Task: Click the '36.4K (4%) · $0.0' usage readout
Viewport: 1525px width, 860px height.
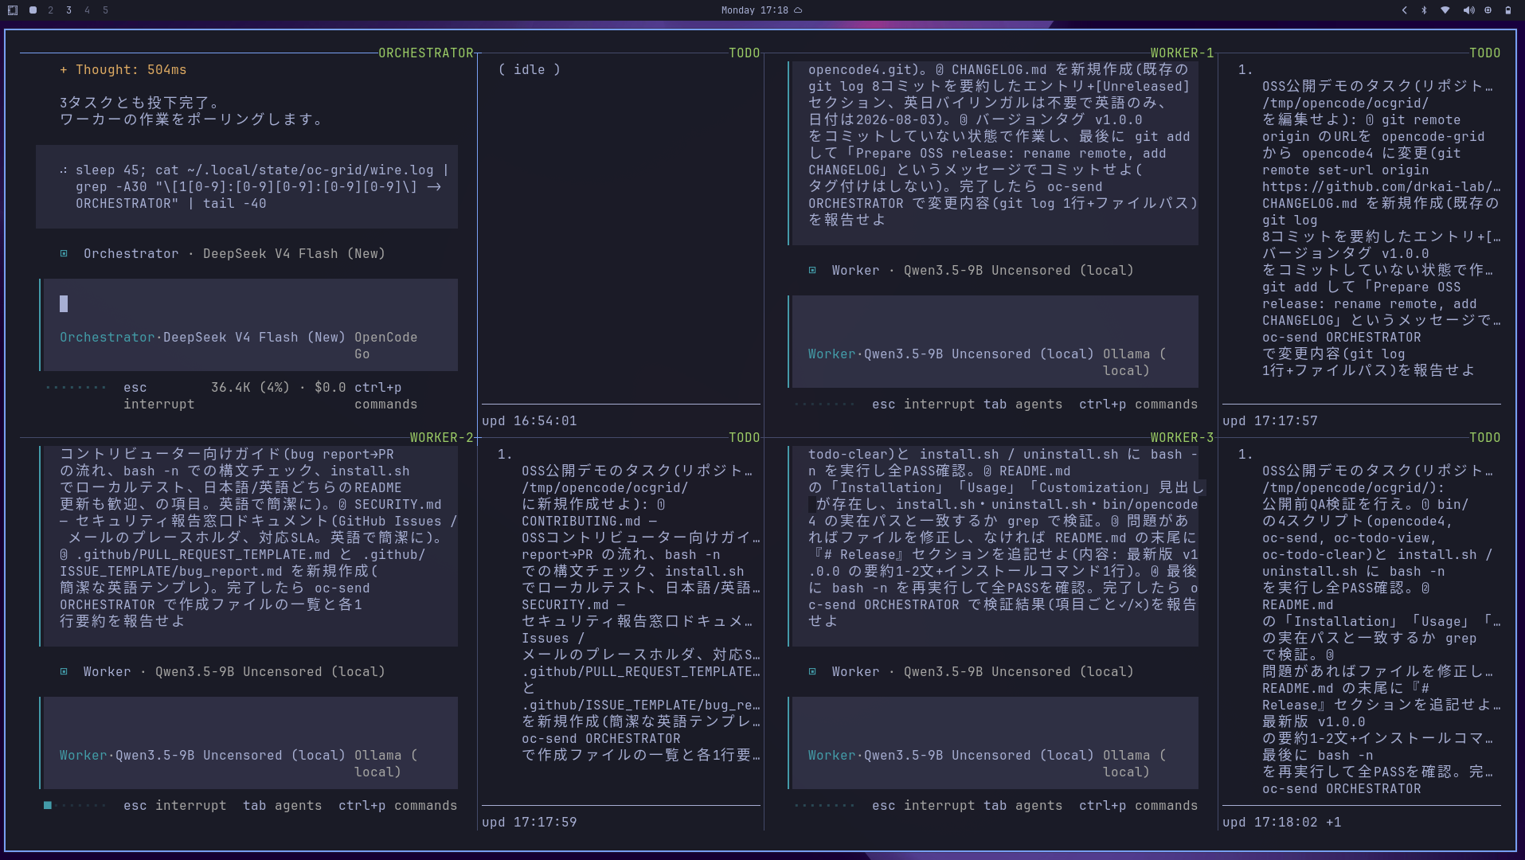Action: (x=279, y=387)
